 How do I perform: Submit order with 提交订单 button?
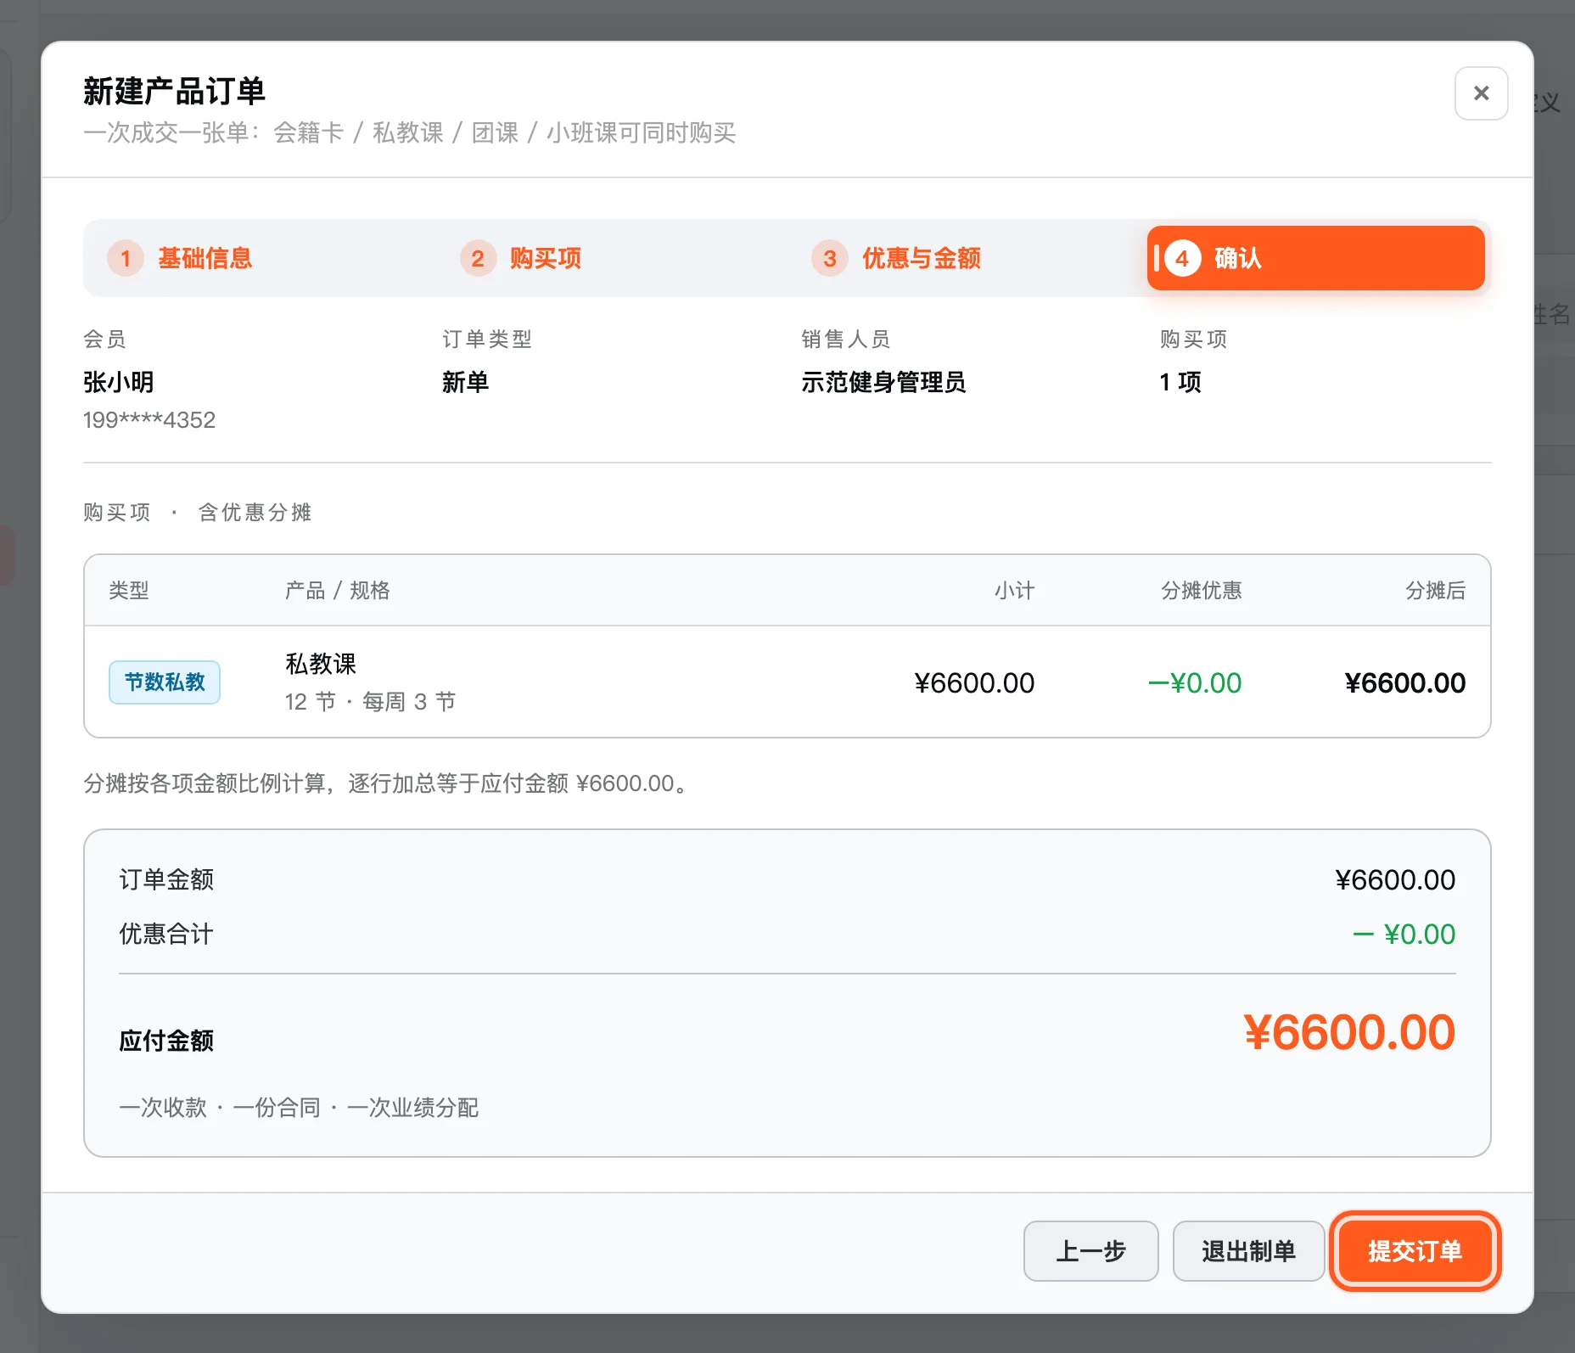tap(1415, 1250)
